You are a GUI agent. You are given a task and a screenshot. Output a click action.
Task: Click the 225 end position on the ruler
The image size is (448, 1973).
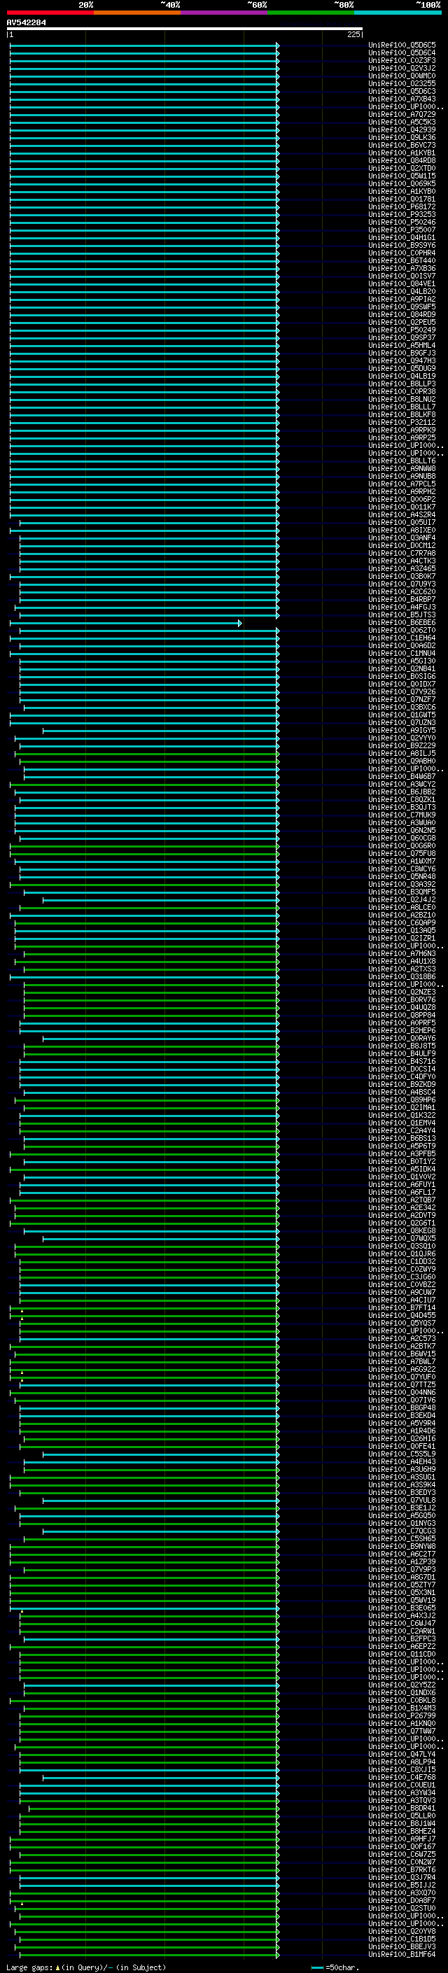point(353,34)
